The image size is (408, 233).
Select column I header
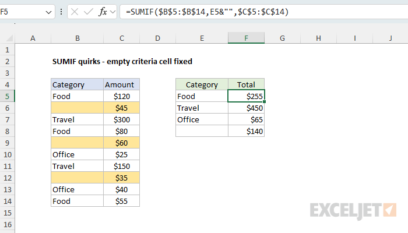coord(354,38)
